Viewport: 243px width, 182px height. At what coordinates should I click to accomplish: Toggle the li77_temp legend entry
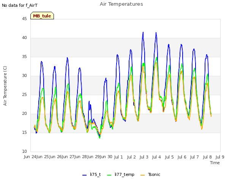pyautogui.click(x=121, y=174)
